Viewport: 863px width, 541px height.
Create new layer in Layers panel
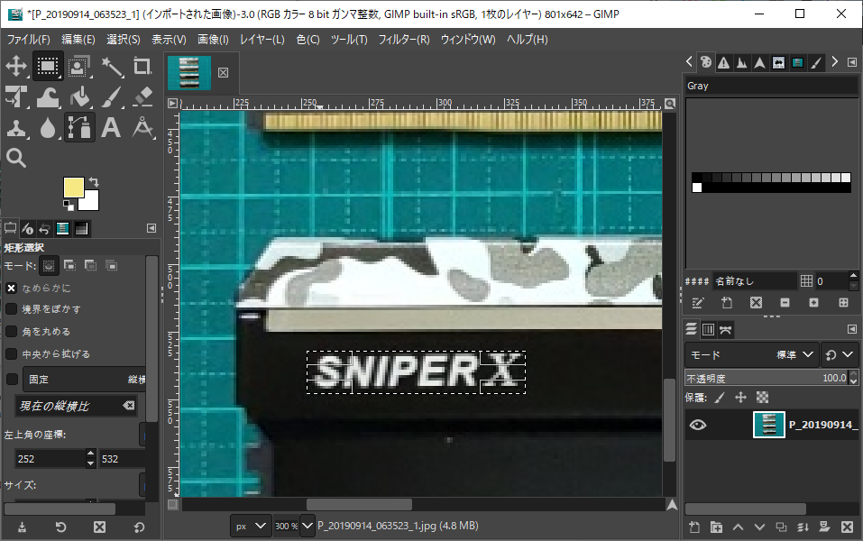[x=694, y=527]
